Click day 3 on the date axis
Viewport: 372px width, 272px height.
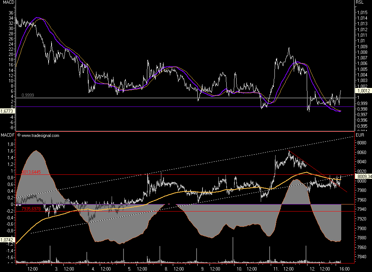(56, 268)
